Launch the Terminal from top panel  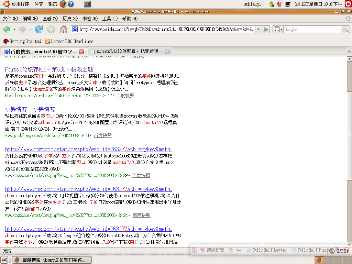[x=87, y=4]
